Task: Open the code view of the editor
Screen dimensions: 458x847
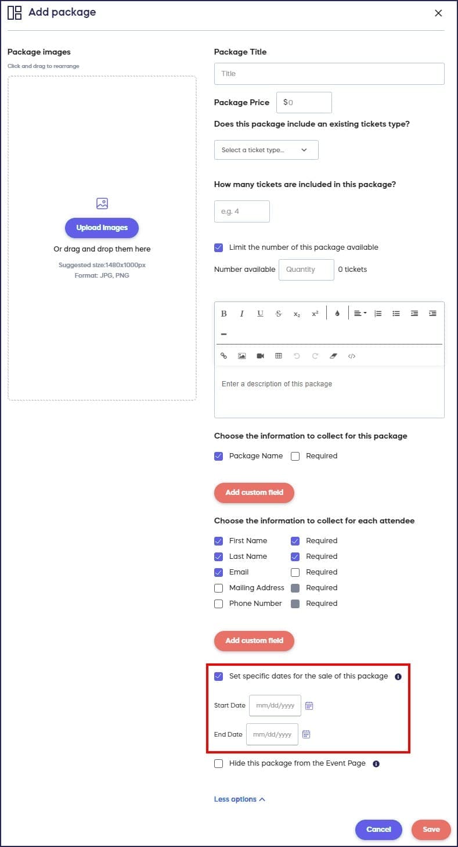Action: [x=352, y=356]
